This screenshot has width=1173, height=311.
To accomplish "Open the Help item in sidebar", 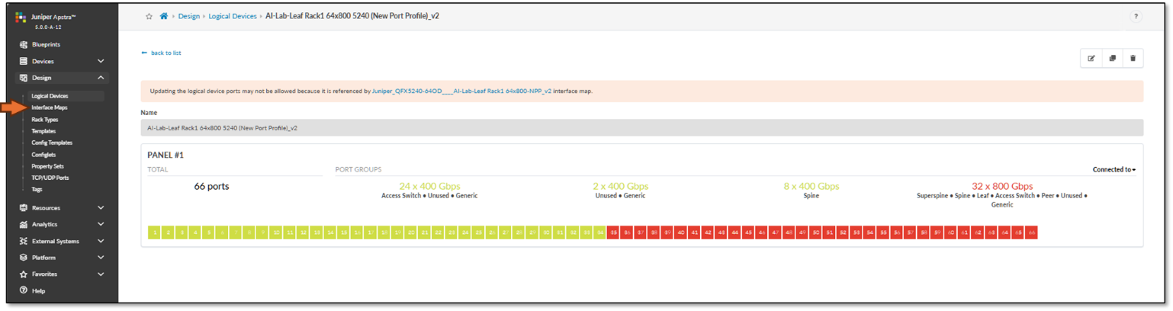I will click(38, 290).
